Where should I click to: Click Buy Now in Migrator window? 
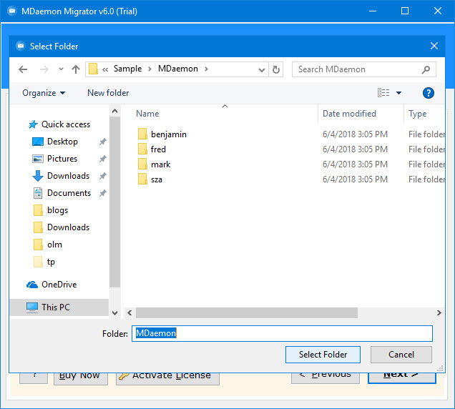(81, 378)
